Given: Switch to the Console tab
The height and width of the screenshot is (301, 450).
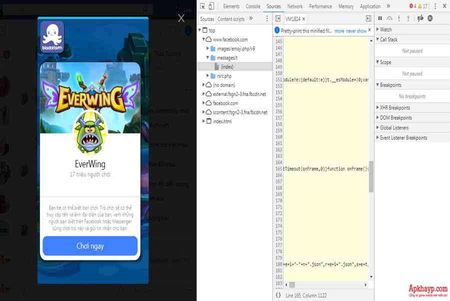Looking at the screenshot, I should point(253,6).
